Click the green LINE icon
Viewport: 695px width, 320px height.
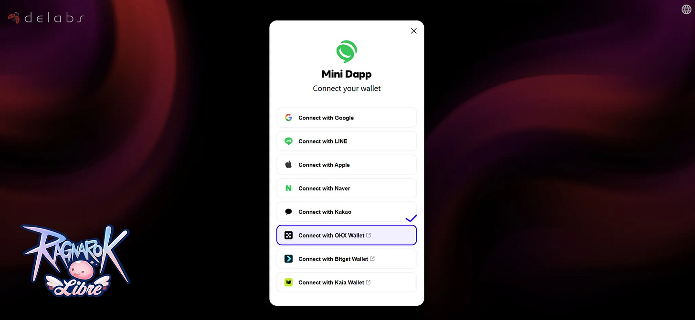tap(288, 141)
